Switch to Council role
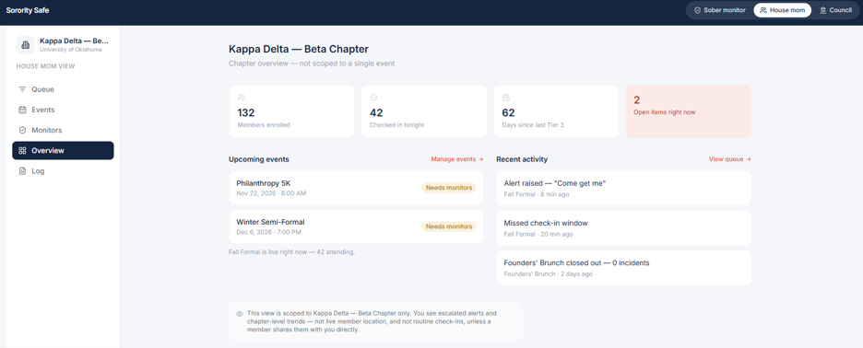 [835, 10]
